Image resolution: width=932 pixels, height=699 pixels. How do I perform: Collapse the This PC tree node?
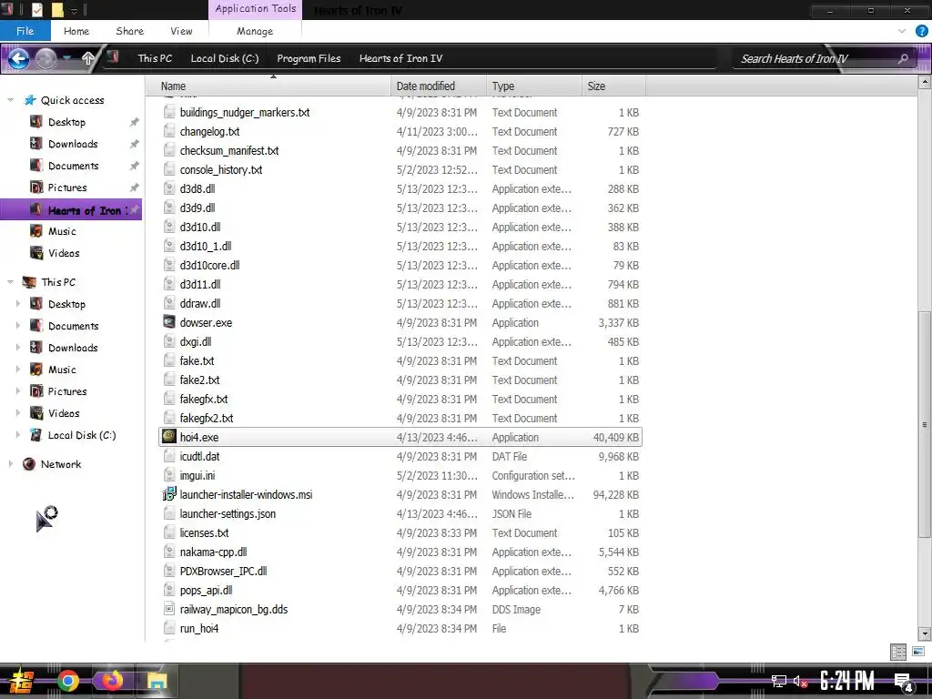tap(11, 282)
